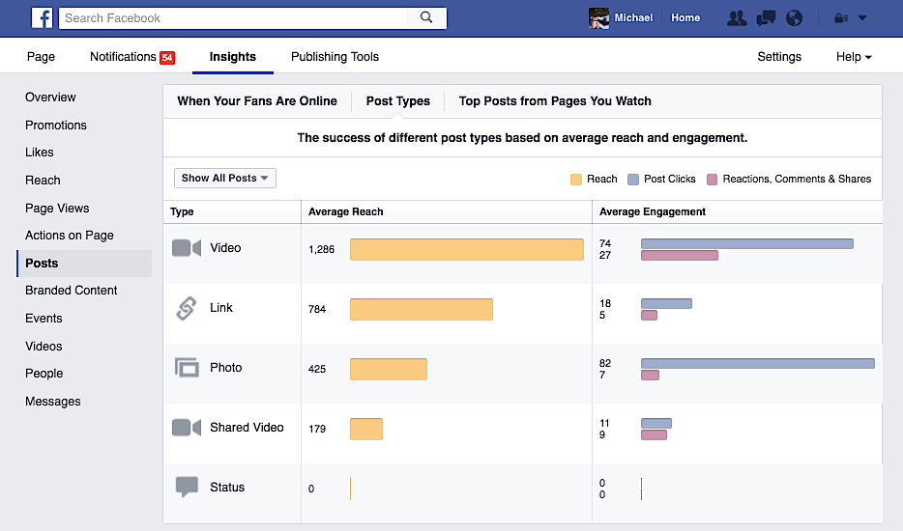Go to Michael's profile link

coord(633,17)
